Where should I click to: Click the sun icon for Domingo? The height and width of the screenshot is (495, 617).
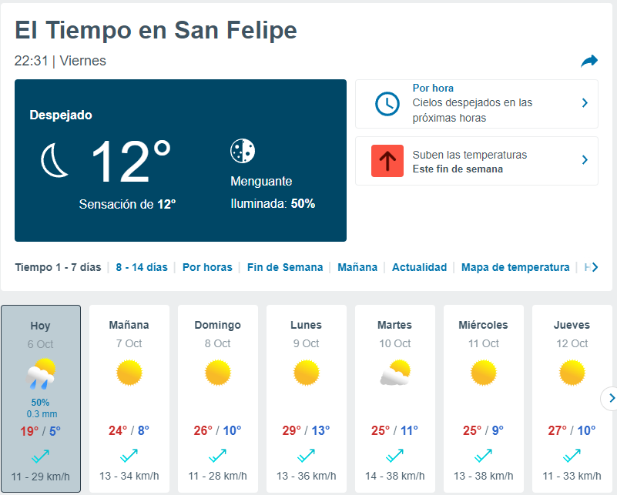pyautogui.click(x=217, y=373)
